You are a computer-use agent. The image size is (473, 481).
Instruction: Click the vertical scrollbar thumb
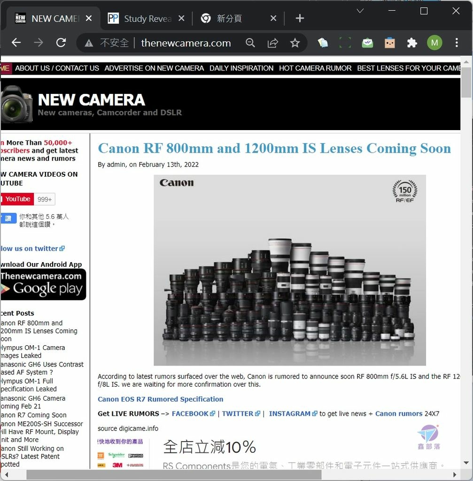(x=466, y=82)
